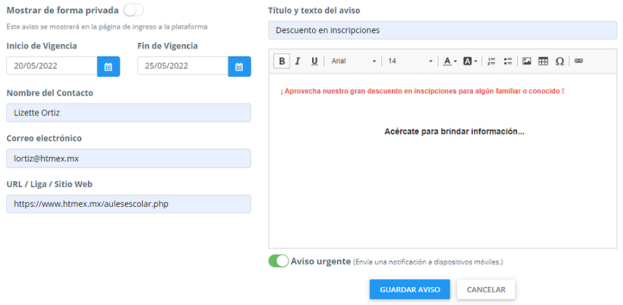
Task: Insert a numbered list
Action: (x=491, y=61)
